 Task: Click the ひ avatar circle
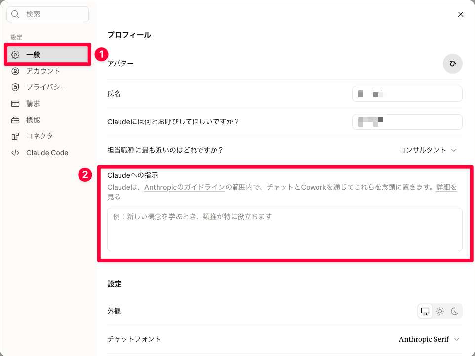click(x=453, y=64)
